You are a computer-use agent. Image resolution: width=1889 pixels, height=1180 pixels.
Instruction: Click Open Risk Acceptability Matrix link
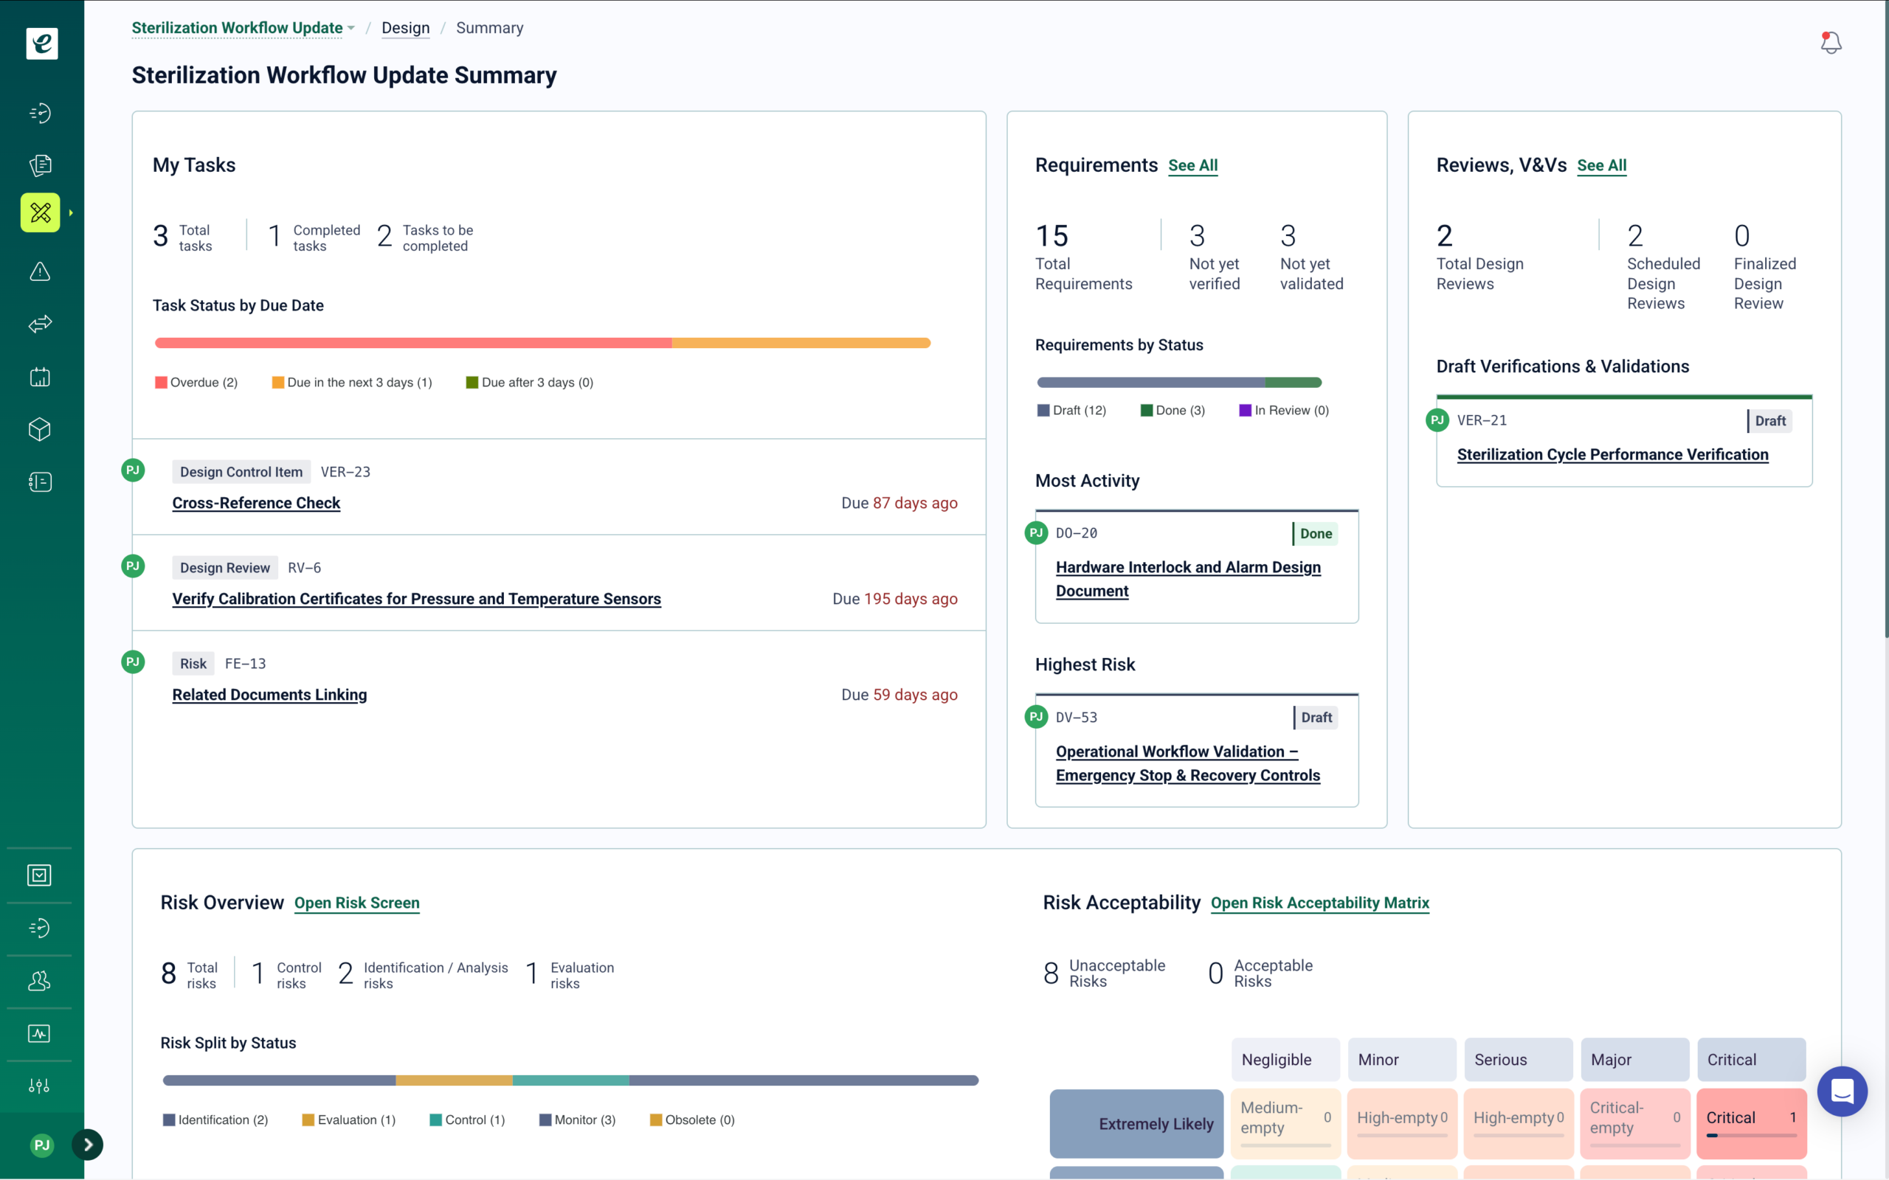(1319, 903)
